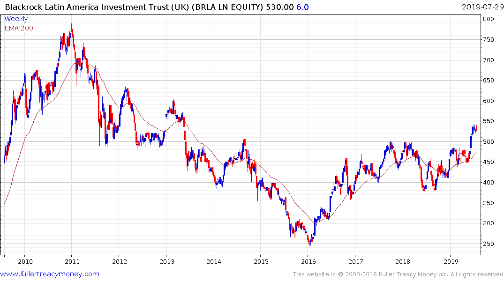Click the last price value 530.00
The image size is (504, 281).
pyautogui.click(x=279, y=7)
